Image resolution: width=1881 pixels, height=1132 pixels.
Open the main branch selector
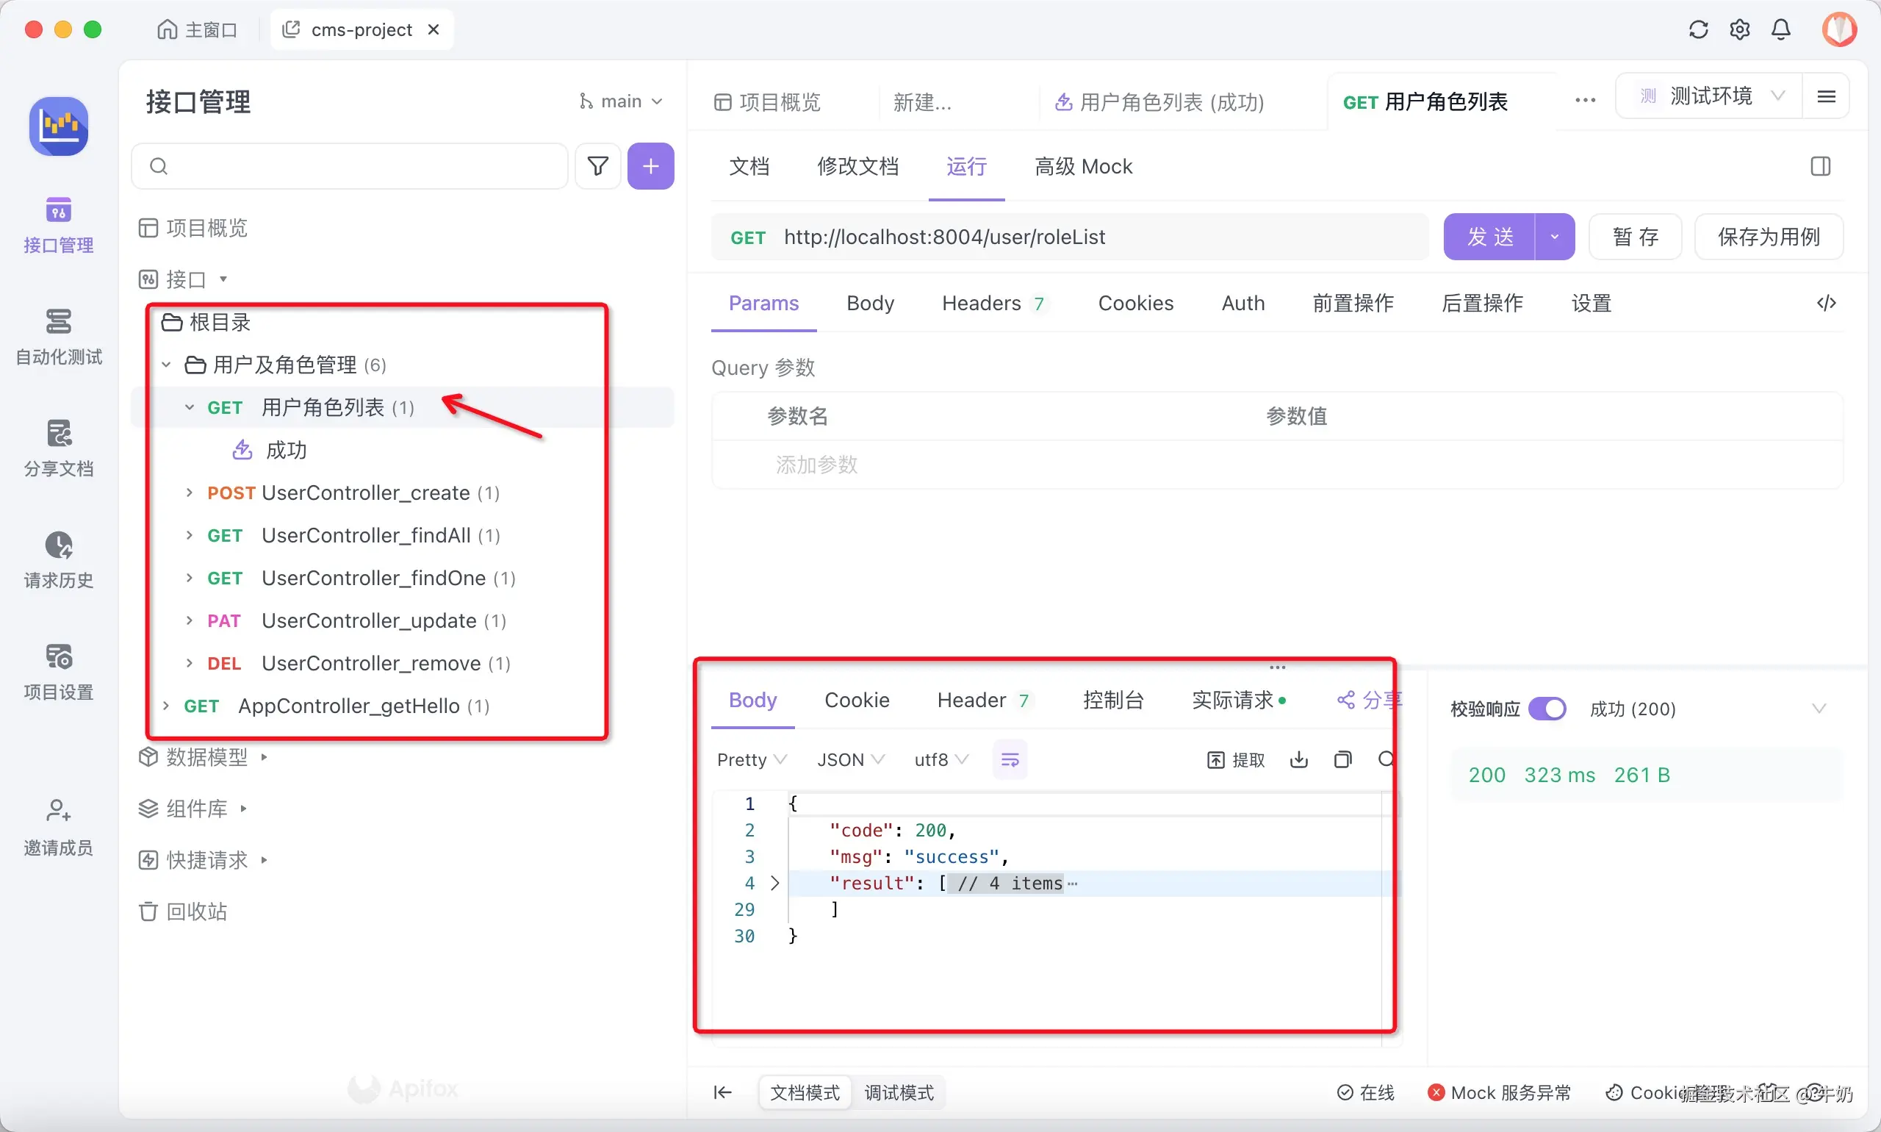click(621, 100)
